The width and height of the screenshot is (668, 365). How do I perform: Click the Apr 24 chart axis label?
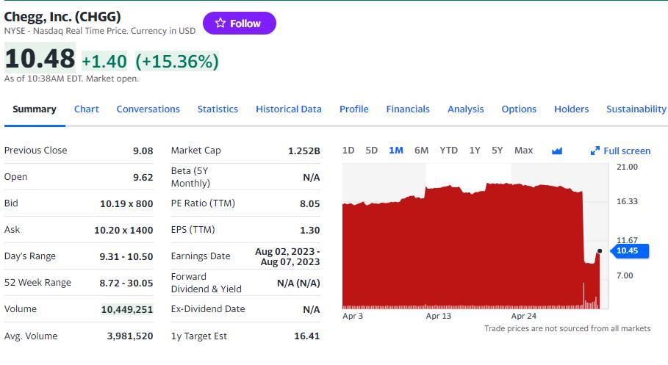523,316
